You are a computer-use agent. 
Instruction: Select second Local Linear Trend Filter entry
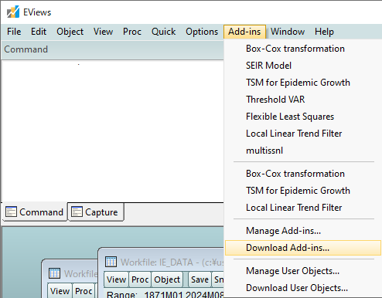coord(303,208)
